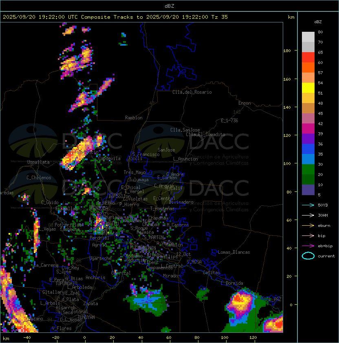
Task: Click the white 30HM arrow in legend
Action: tap(308, 215)
